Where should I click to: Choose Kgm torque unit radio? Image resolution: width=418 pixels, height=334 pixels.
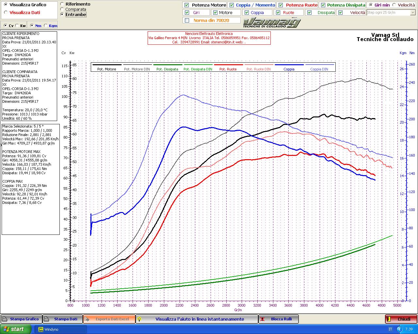coord(45,26)
